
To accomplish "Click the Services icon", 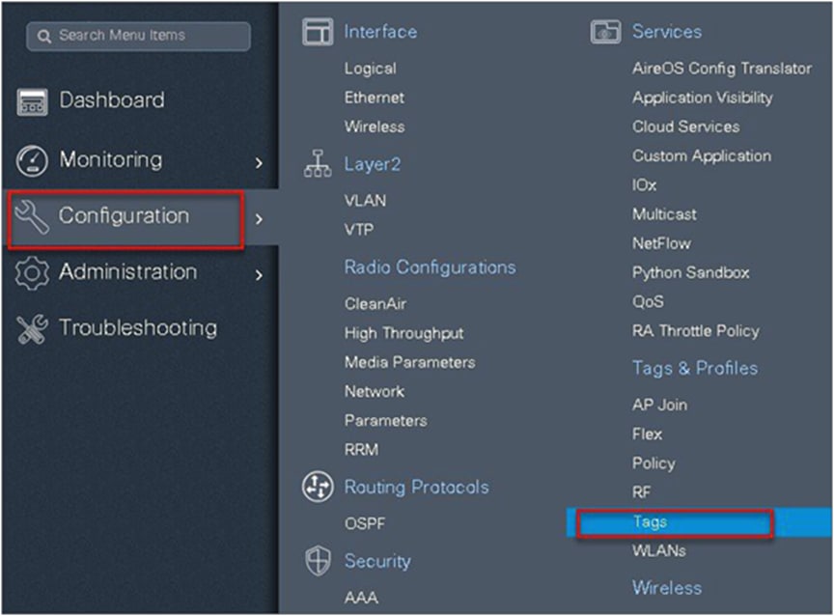I will 606,31.
